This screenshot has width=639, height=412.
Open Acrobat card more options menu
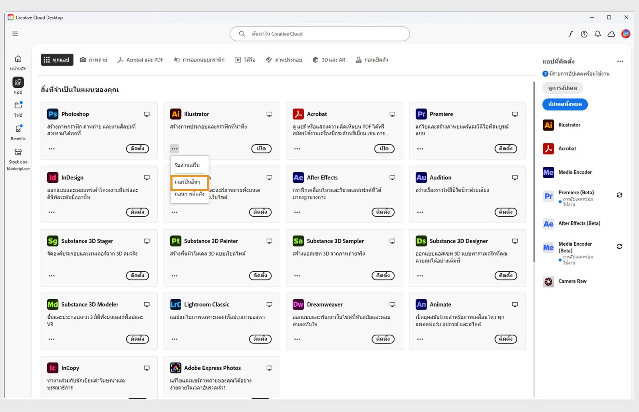(x=297, y=149)
